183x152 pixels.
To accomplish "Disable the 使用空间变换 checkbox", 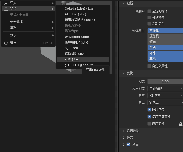I will tap(149, 117).
